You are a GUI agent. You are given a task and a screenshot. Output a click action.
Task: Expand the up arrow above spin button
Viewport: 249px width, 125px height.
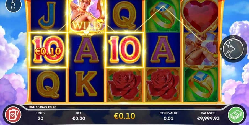[234, 37]
